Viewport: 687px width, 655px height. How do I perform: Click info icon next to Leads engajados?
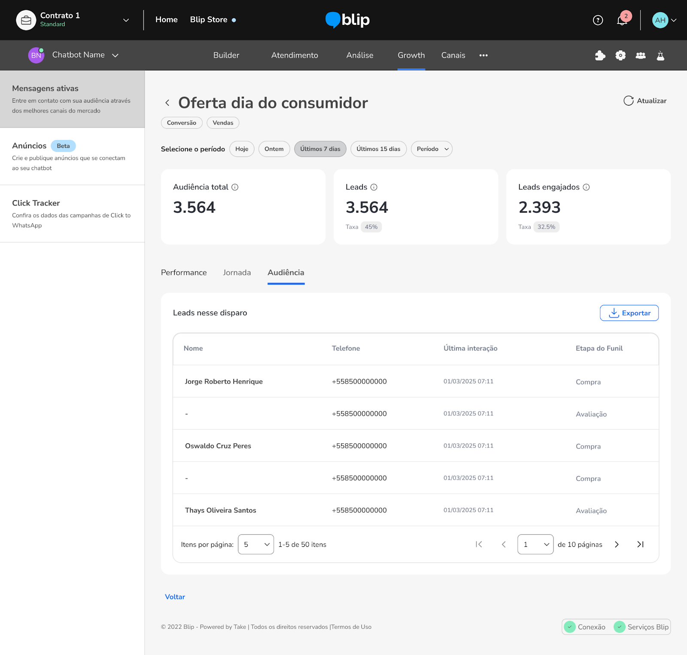click(586, 187)
